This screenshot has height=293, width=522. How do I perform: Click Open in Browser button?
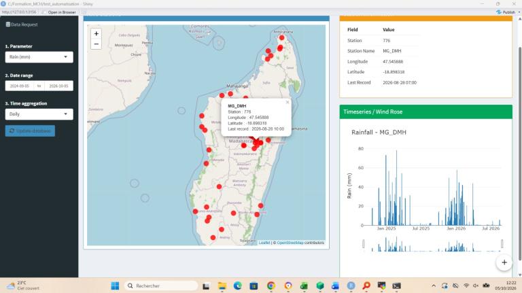point(60,12)
